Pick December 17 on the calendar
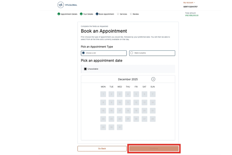 click(x=120, y=111)
